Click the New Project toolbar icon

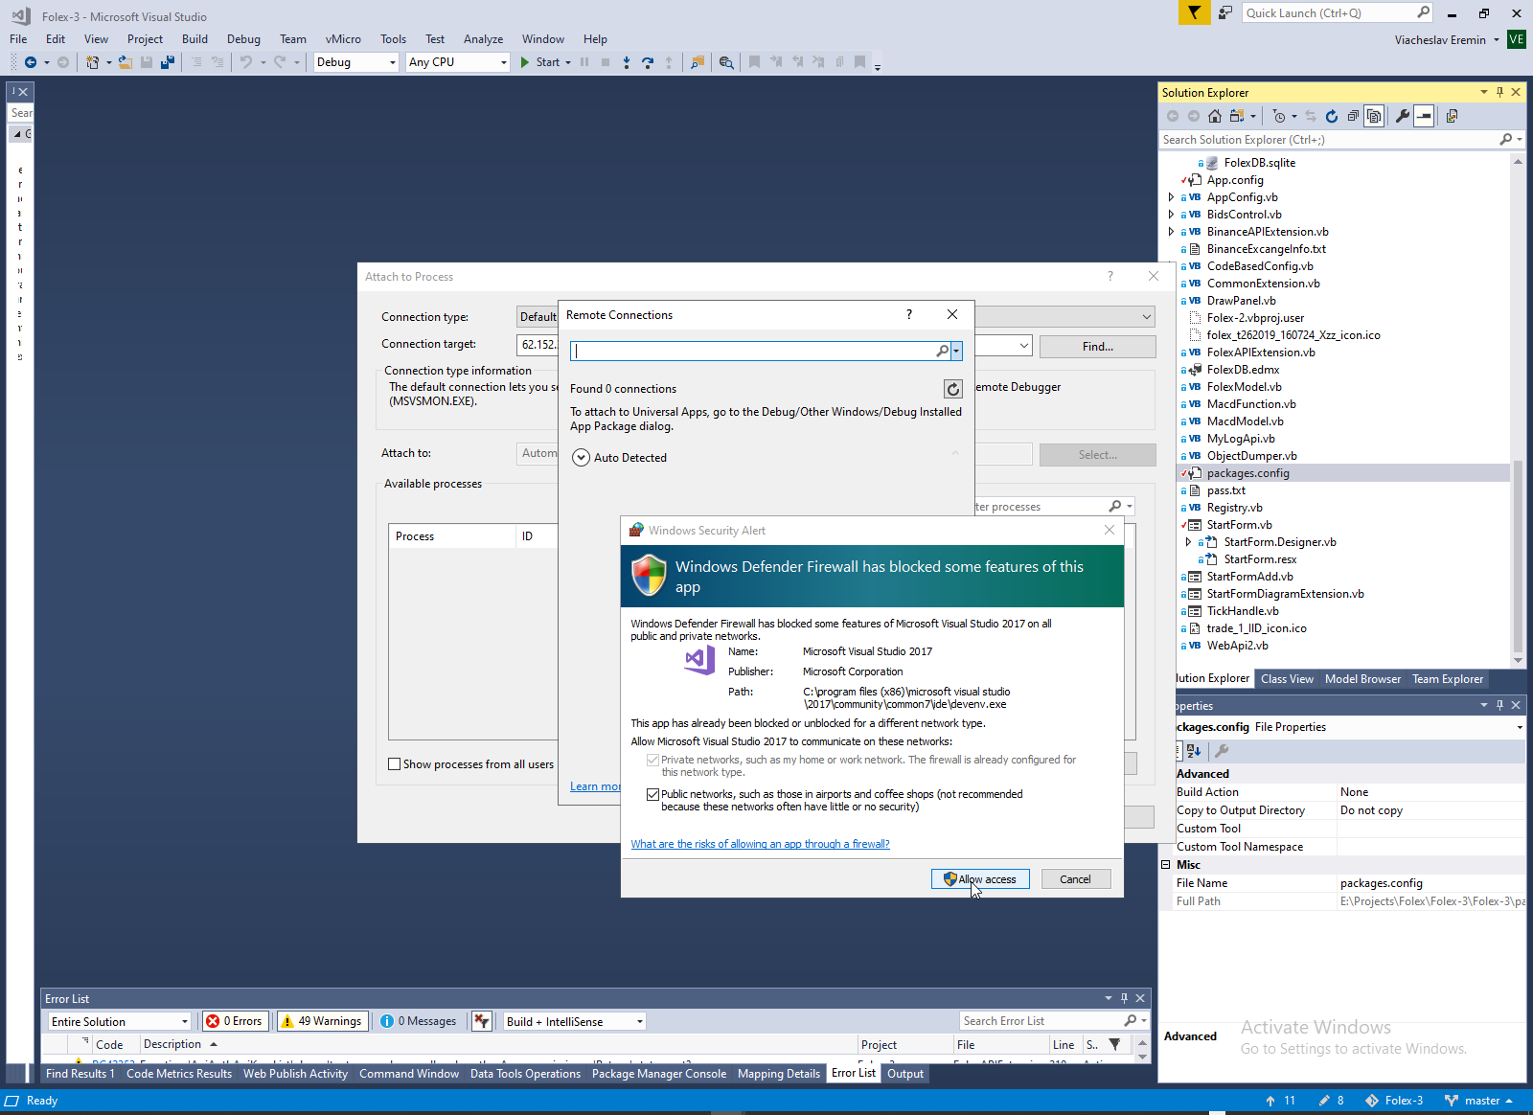click(93, 62)
